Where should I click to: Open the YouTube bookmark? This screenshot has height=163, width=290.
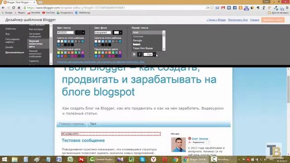[x=48, y=13]
